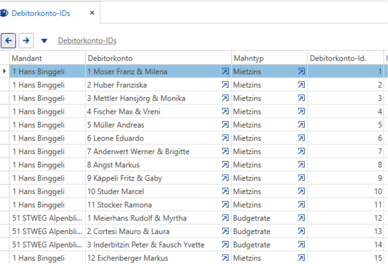Click row indicator arrow of first row
Screen dimensions: 388x264
coord(4,71)
